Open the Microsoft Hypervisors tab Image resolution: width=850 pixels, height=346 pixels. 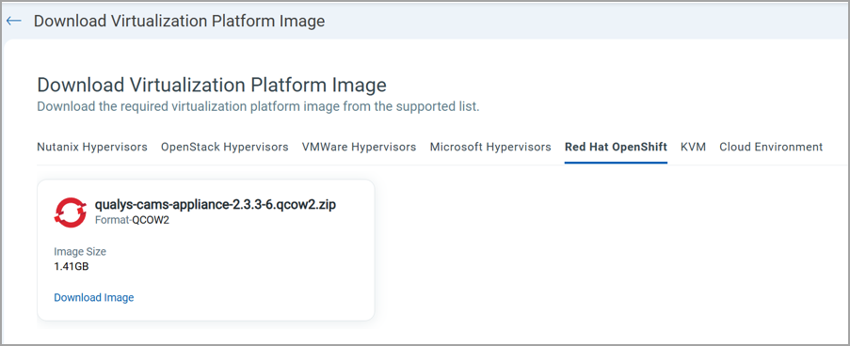[490, 147]
